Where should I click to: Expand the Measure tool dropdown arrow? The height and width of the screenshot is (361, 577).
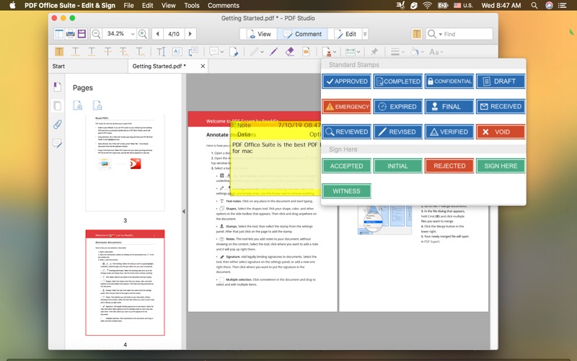358,52
